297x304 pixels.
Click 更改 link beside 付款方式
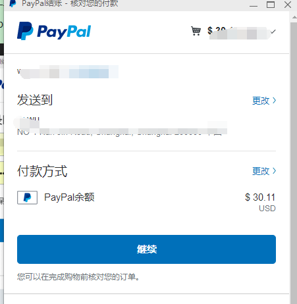point(261,171)
